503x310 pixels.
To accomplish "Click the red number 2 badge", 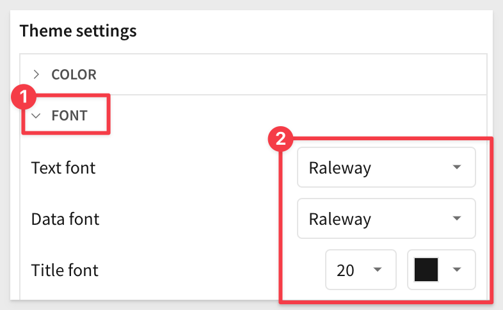I will click(280, 138).
